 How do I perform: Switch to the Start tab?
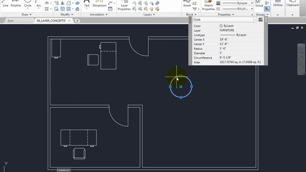pos(11,21)
